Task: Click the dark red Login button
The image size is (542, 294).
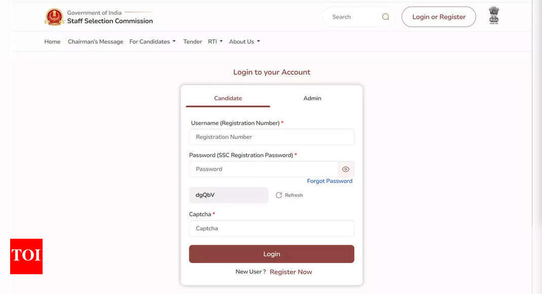Action: tap(271, 254)
